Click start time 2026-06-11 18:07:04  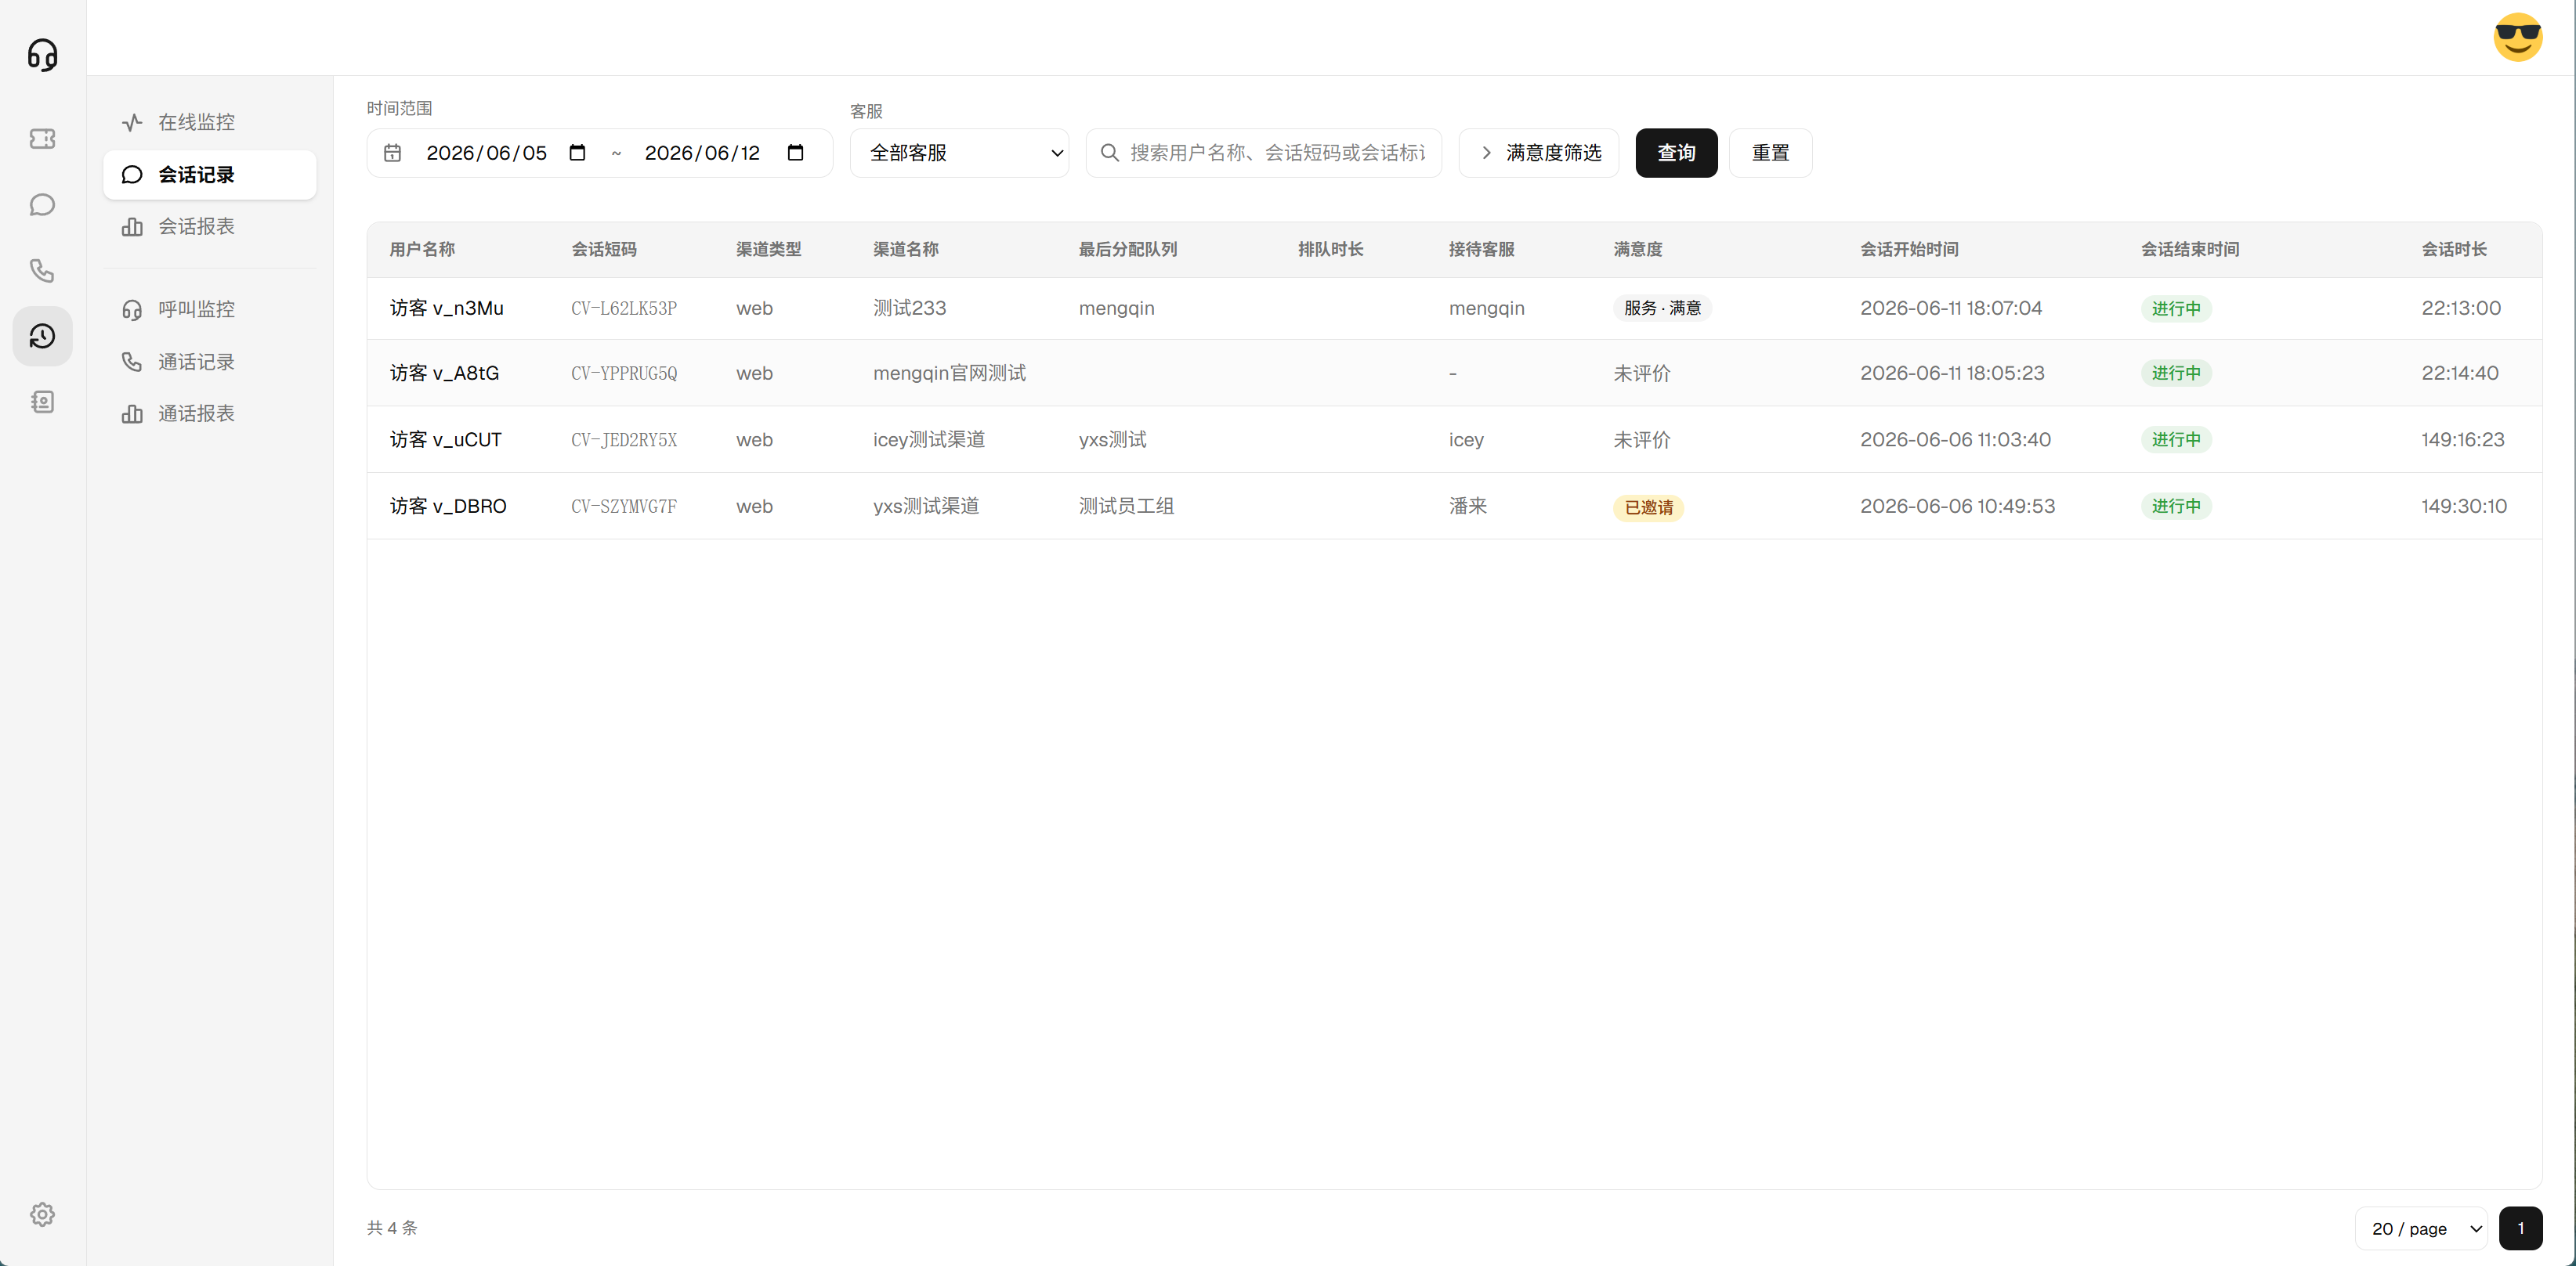1951,308
